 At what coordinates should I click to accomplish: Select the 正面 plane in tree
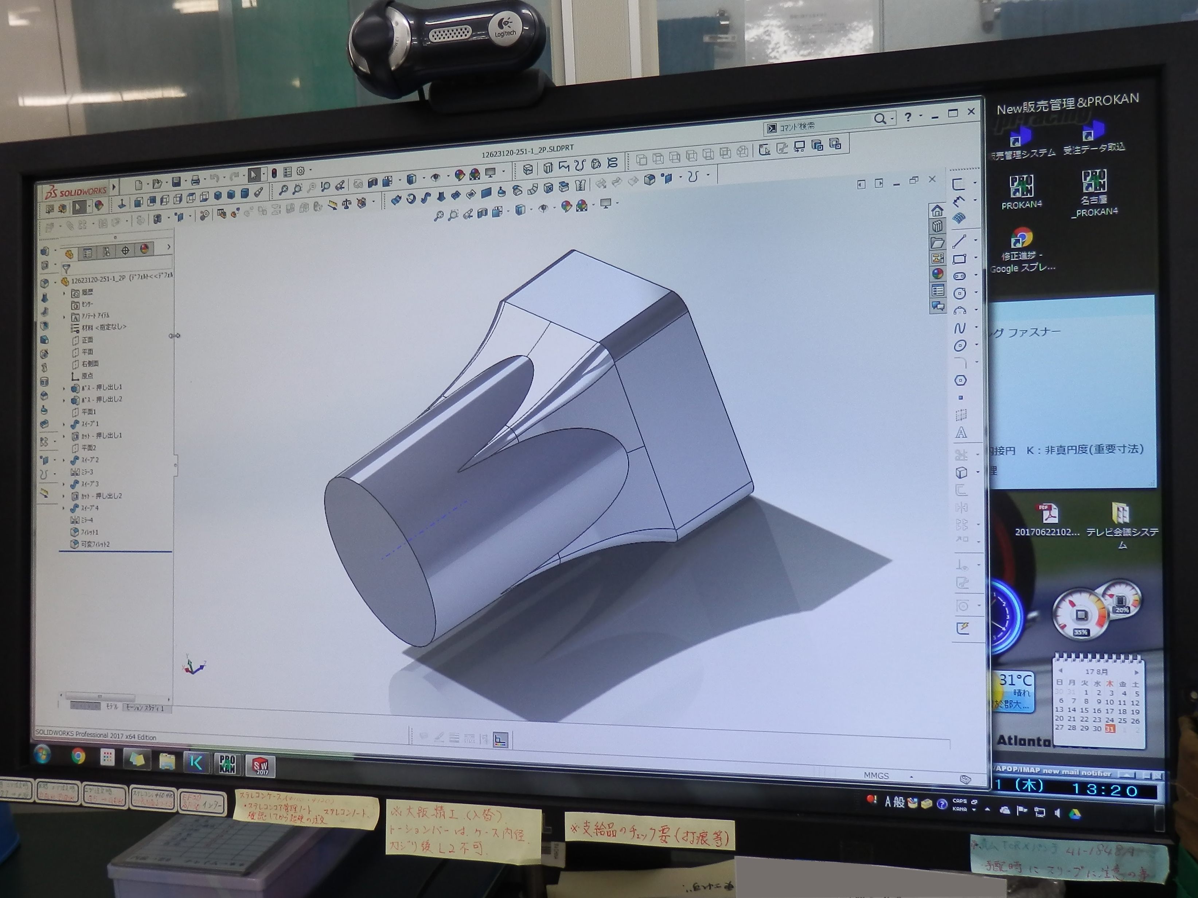point(82,340)
